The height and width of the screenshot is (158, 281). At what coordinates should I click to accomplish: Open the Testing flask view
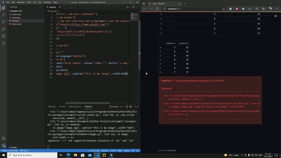(x=4, y=43)
